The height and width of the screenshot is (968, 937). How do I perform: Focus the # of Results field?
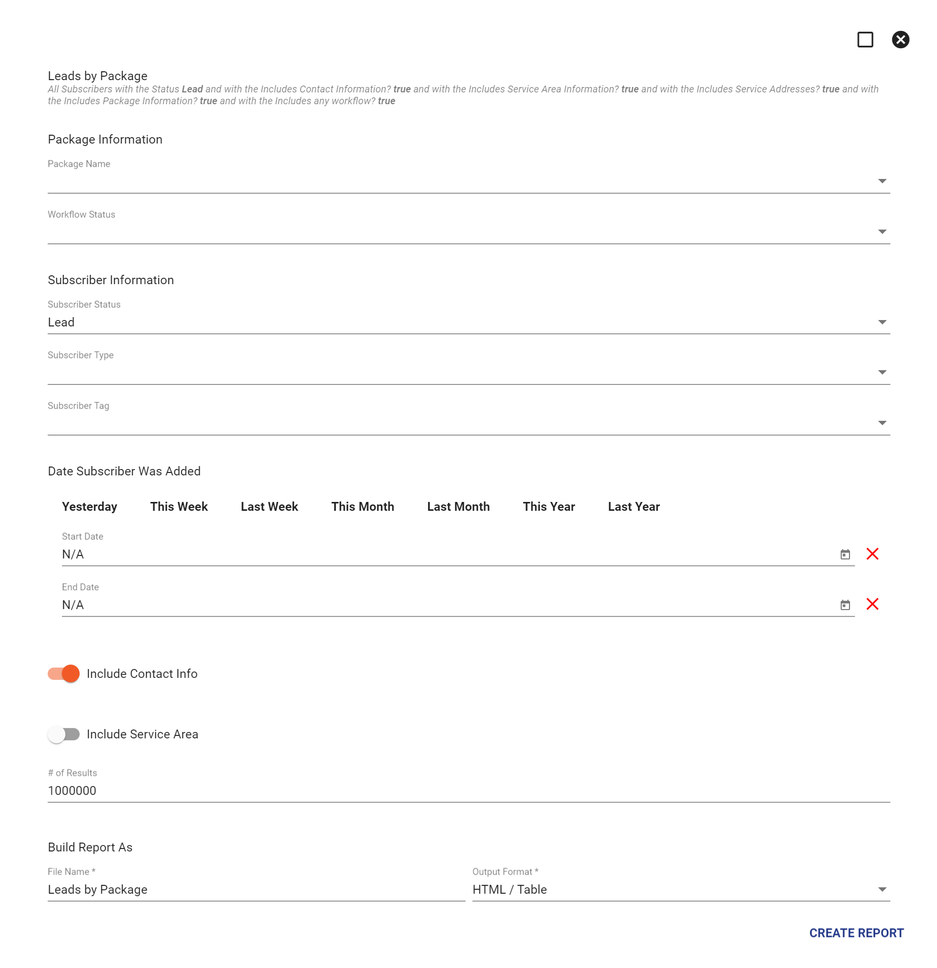468,790
